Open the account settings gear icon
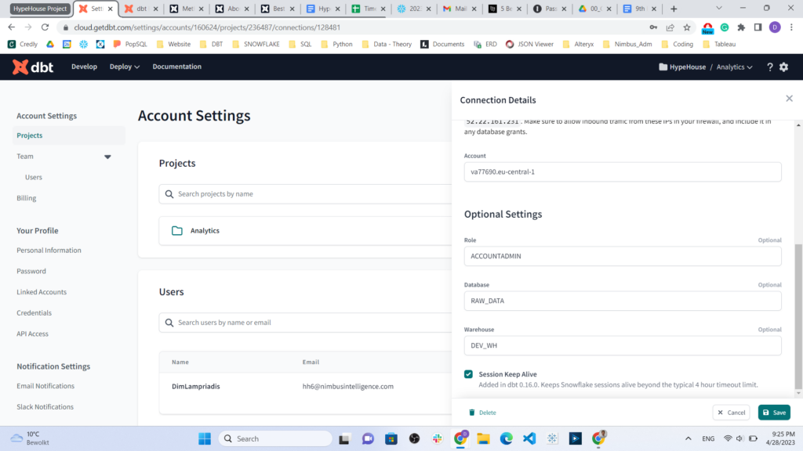This screenshot has height=451, width=803. 783,67
